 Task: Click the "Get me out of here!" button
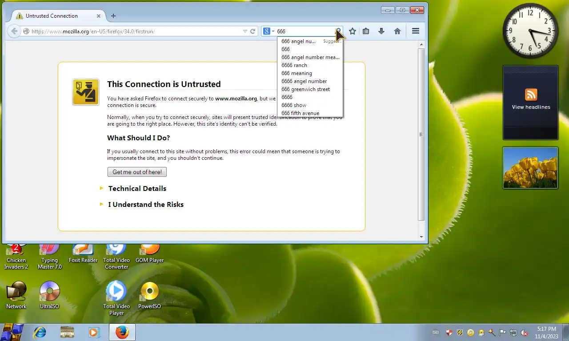[137, 172]
